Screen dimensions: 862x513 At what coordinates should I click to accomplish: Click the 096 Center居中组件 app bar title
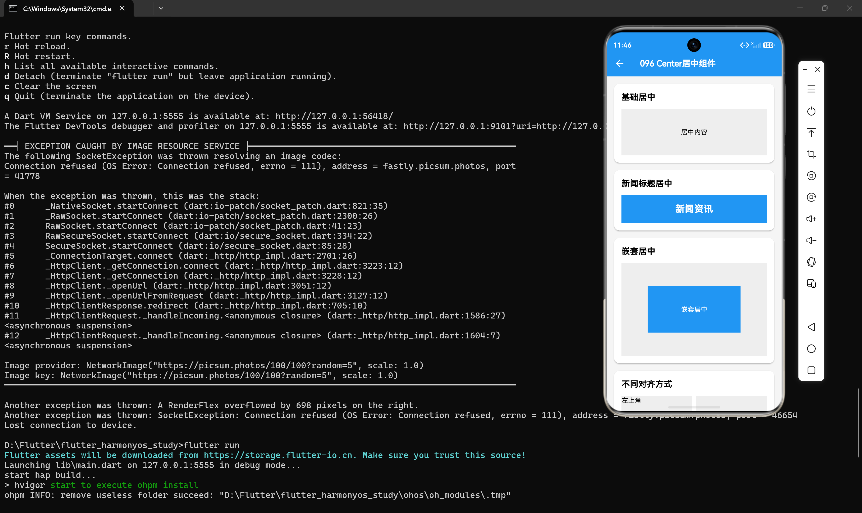[x=677, y=64]
